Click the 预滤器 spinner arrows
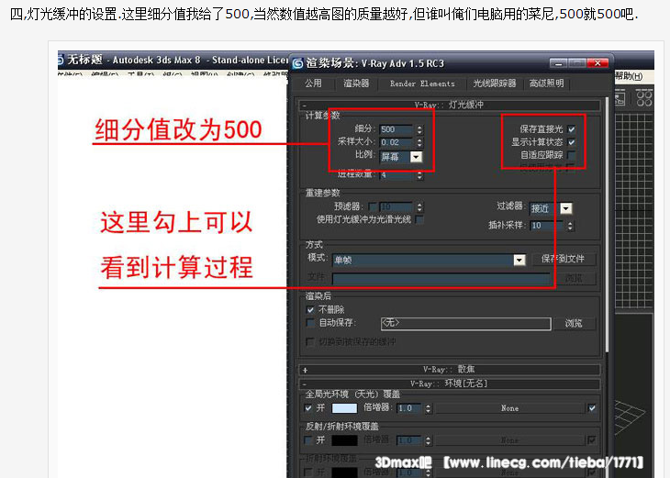The height and width of the screenshot is (478, 670). pos(419,207)
